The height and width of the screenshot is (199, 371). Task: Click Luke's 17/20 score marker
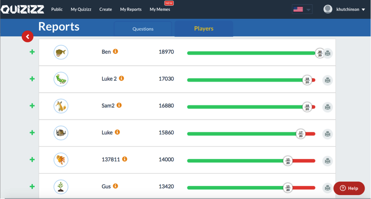tap(301, 134)
